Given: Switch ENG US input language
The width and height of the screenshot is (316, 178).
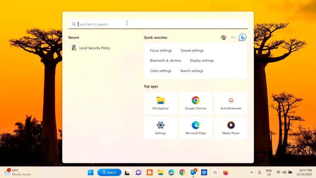Looking at the screenshot, I should tap(269, 173).
